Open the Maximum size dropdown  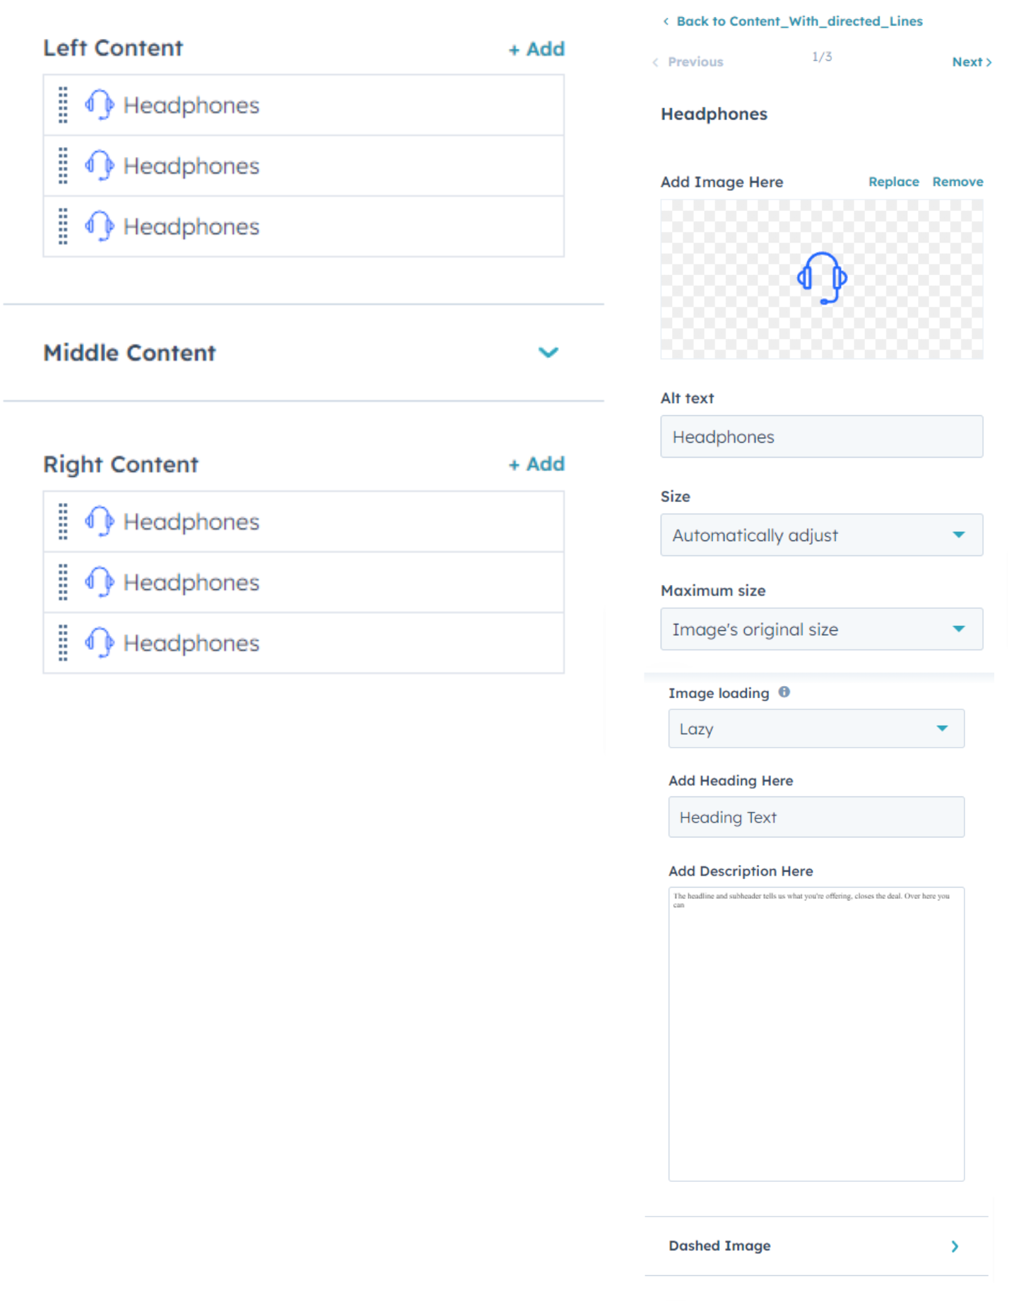coord(821,629)
